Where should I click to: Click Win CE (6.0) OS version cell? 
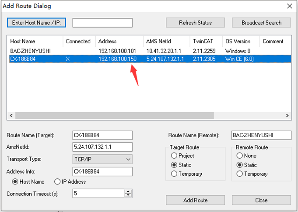click(x=239, y=59)
